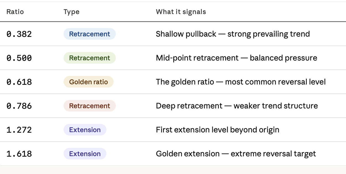Select the 1.272 ratio value
The width and height of the screenshot is (346, 174).
click(19, 130)
